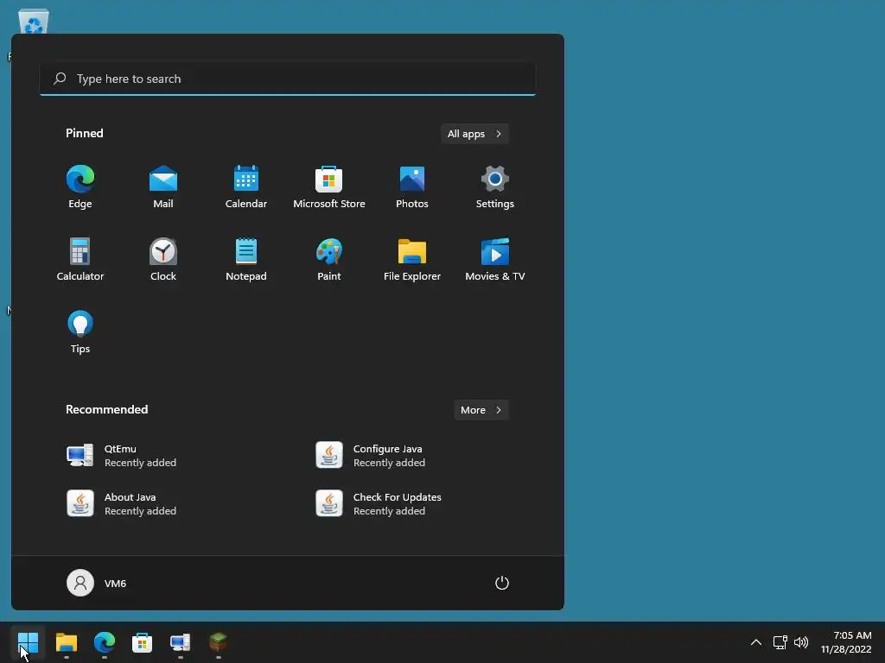Viewport: 885px width, 663px height.
Task: Open the VM6 user account menu
Action: [x=97, y=583]
